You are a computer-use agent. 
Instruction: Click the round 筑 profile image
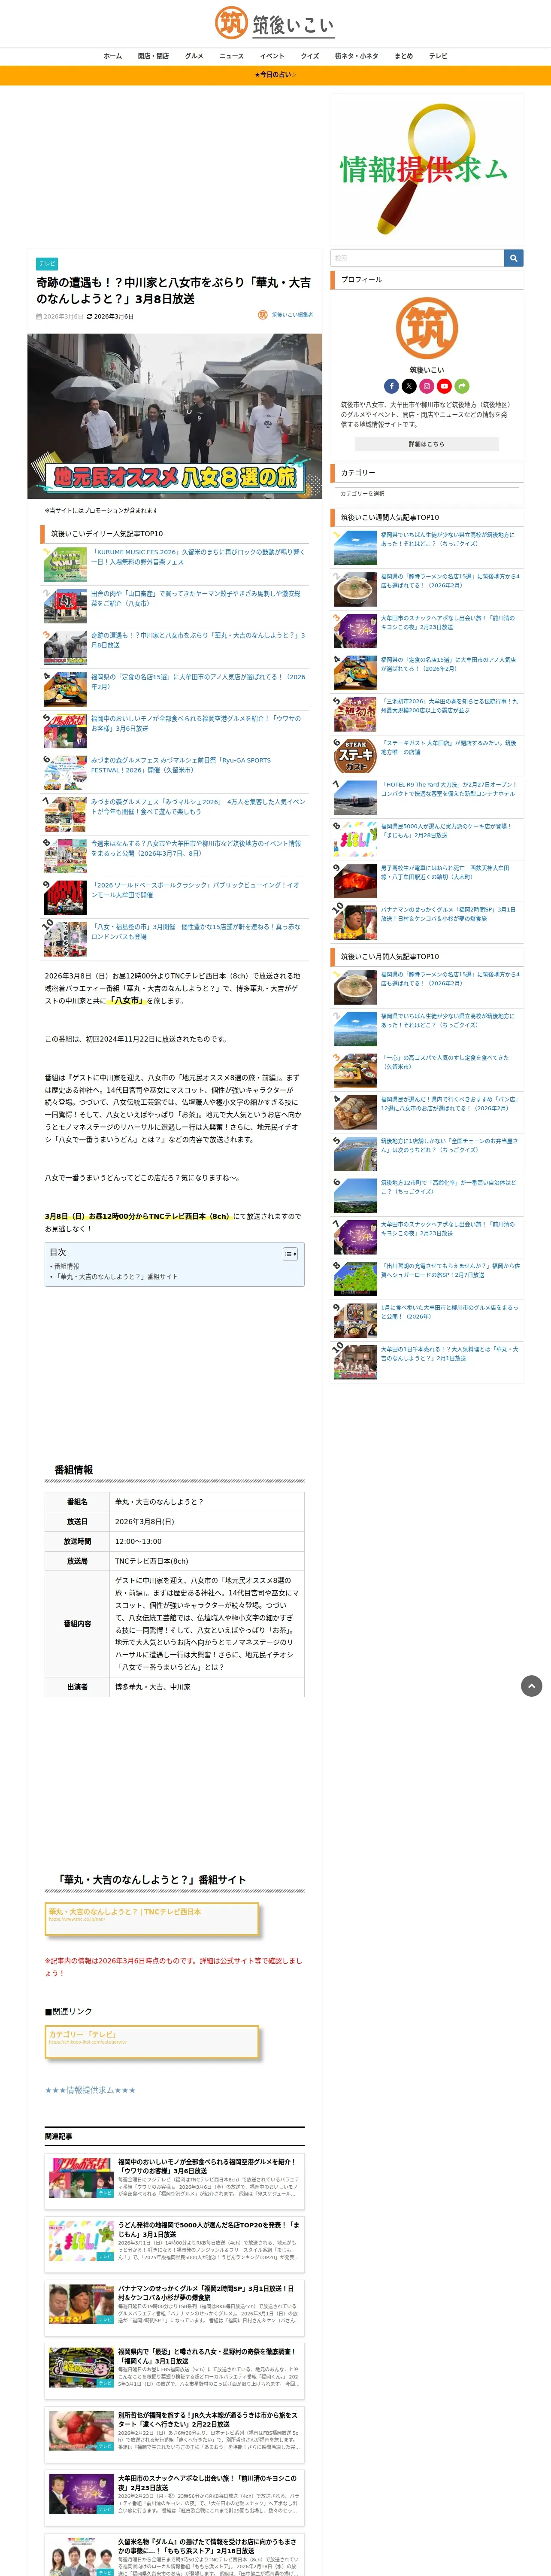point(427,328)
